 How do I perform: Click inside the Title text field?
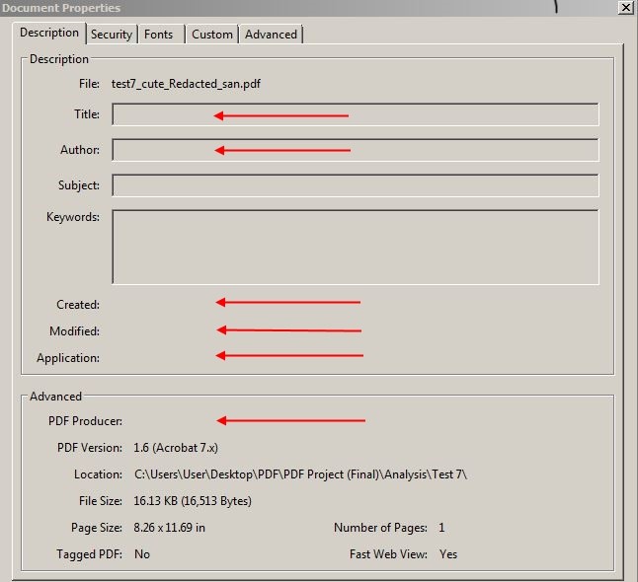click(x=356, y=115)
